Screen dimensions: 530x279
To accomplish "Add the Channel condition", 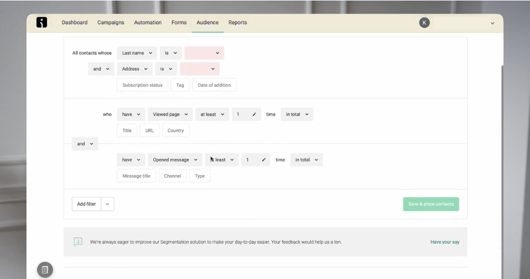I will [172, 176].
